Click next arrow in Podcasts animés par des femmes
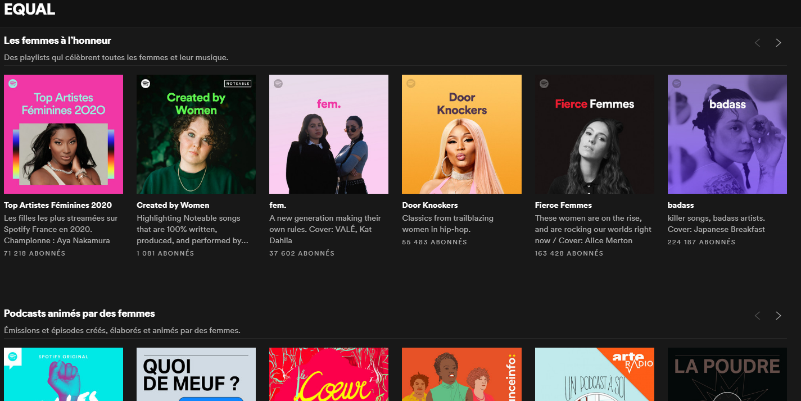Screen dimensions: 801x401 778,316
